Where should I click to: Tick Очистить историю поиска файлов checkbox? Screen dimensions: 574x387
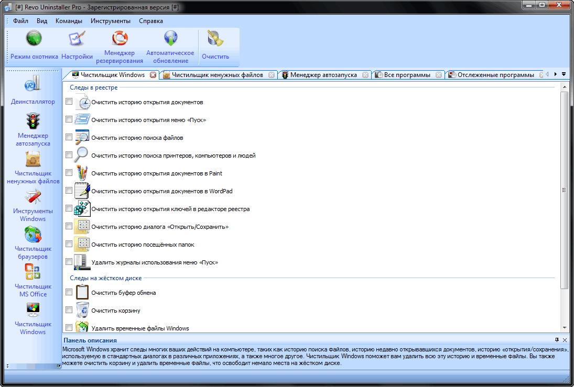tap(69, 137)
